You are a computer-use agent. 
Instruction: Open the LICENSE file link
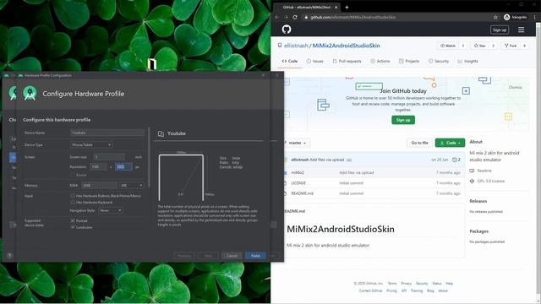[298, 183]
